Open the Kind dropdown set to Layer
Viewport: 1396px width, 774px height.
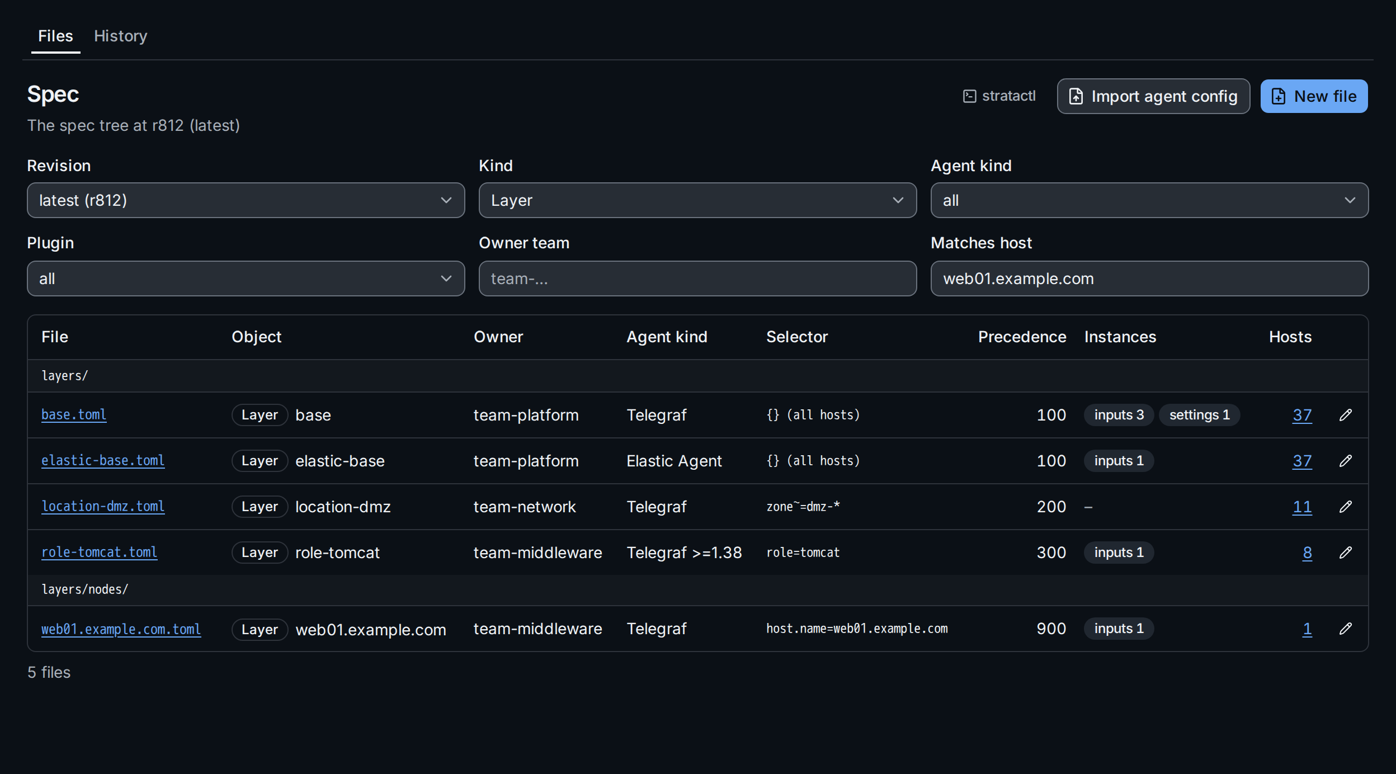tap(697, 200)
